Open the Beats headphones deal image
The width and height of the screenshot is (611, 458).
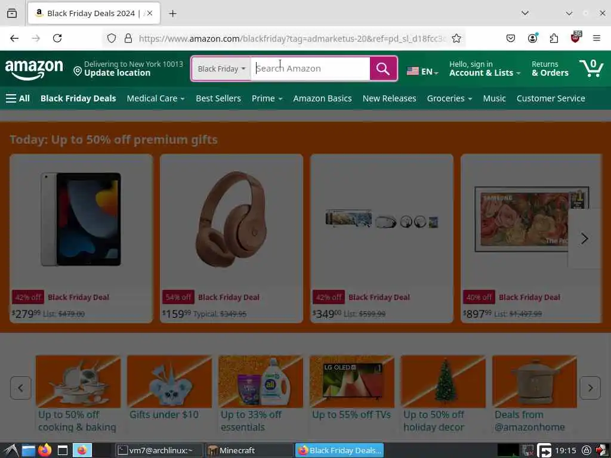tap(232, 219)
